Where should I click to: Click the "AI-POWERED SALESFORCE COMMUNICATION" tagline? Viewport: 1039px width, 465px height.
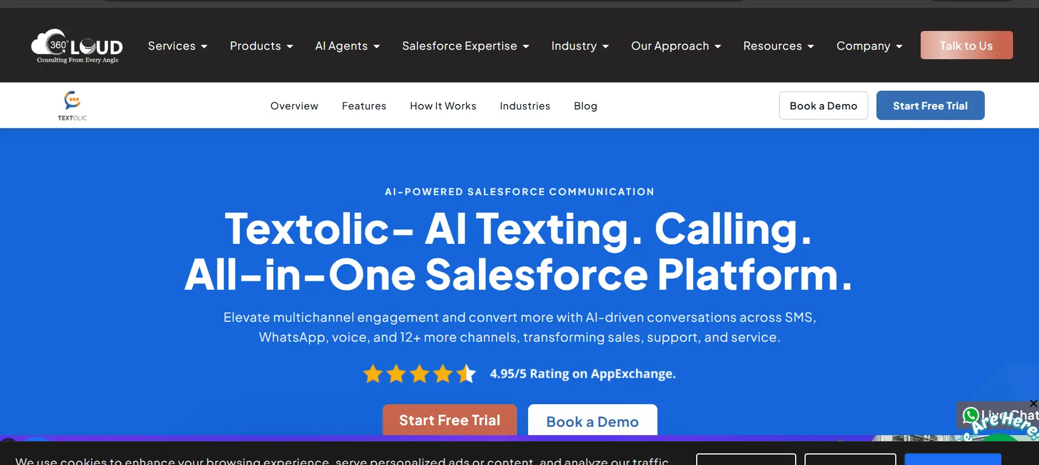pyautogui.click(x=520, y=192)
